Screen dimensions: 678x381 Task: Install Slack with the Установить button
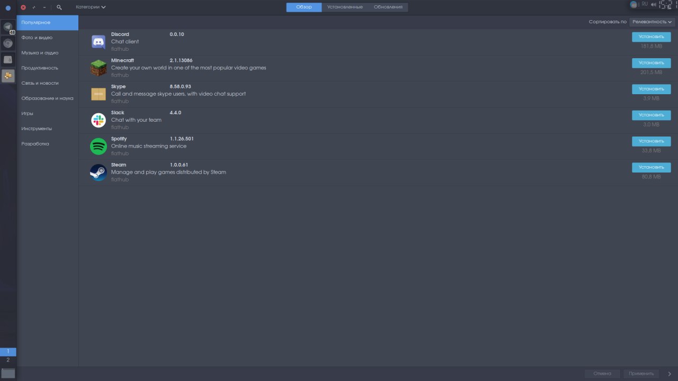coord(651,115)
